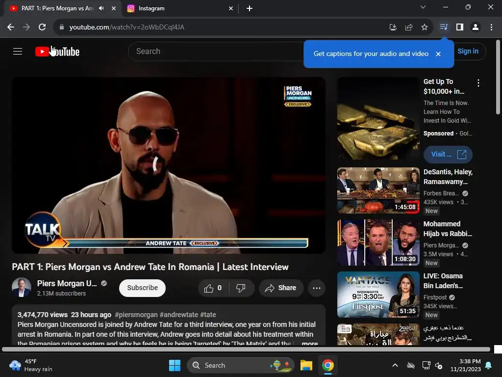Click the 'Get Up To $10,000+ in...' ad title
Image resolution: width=502 pixels, height=377 pixels.
(x=444, y=86)
